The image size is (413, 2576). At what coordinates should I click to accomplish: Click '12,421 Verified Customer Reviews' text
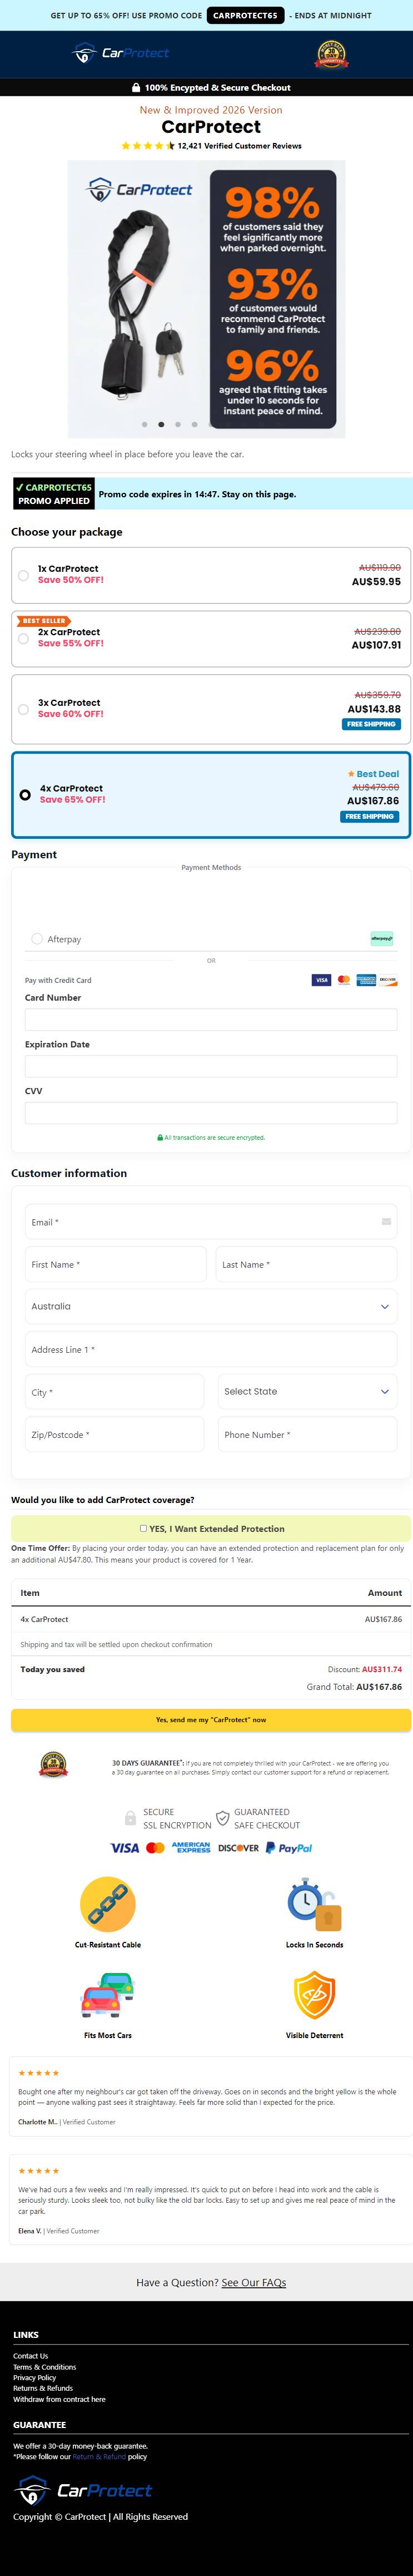tap(240, 146)
